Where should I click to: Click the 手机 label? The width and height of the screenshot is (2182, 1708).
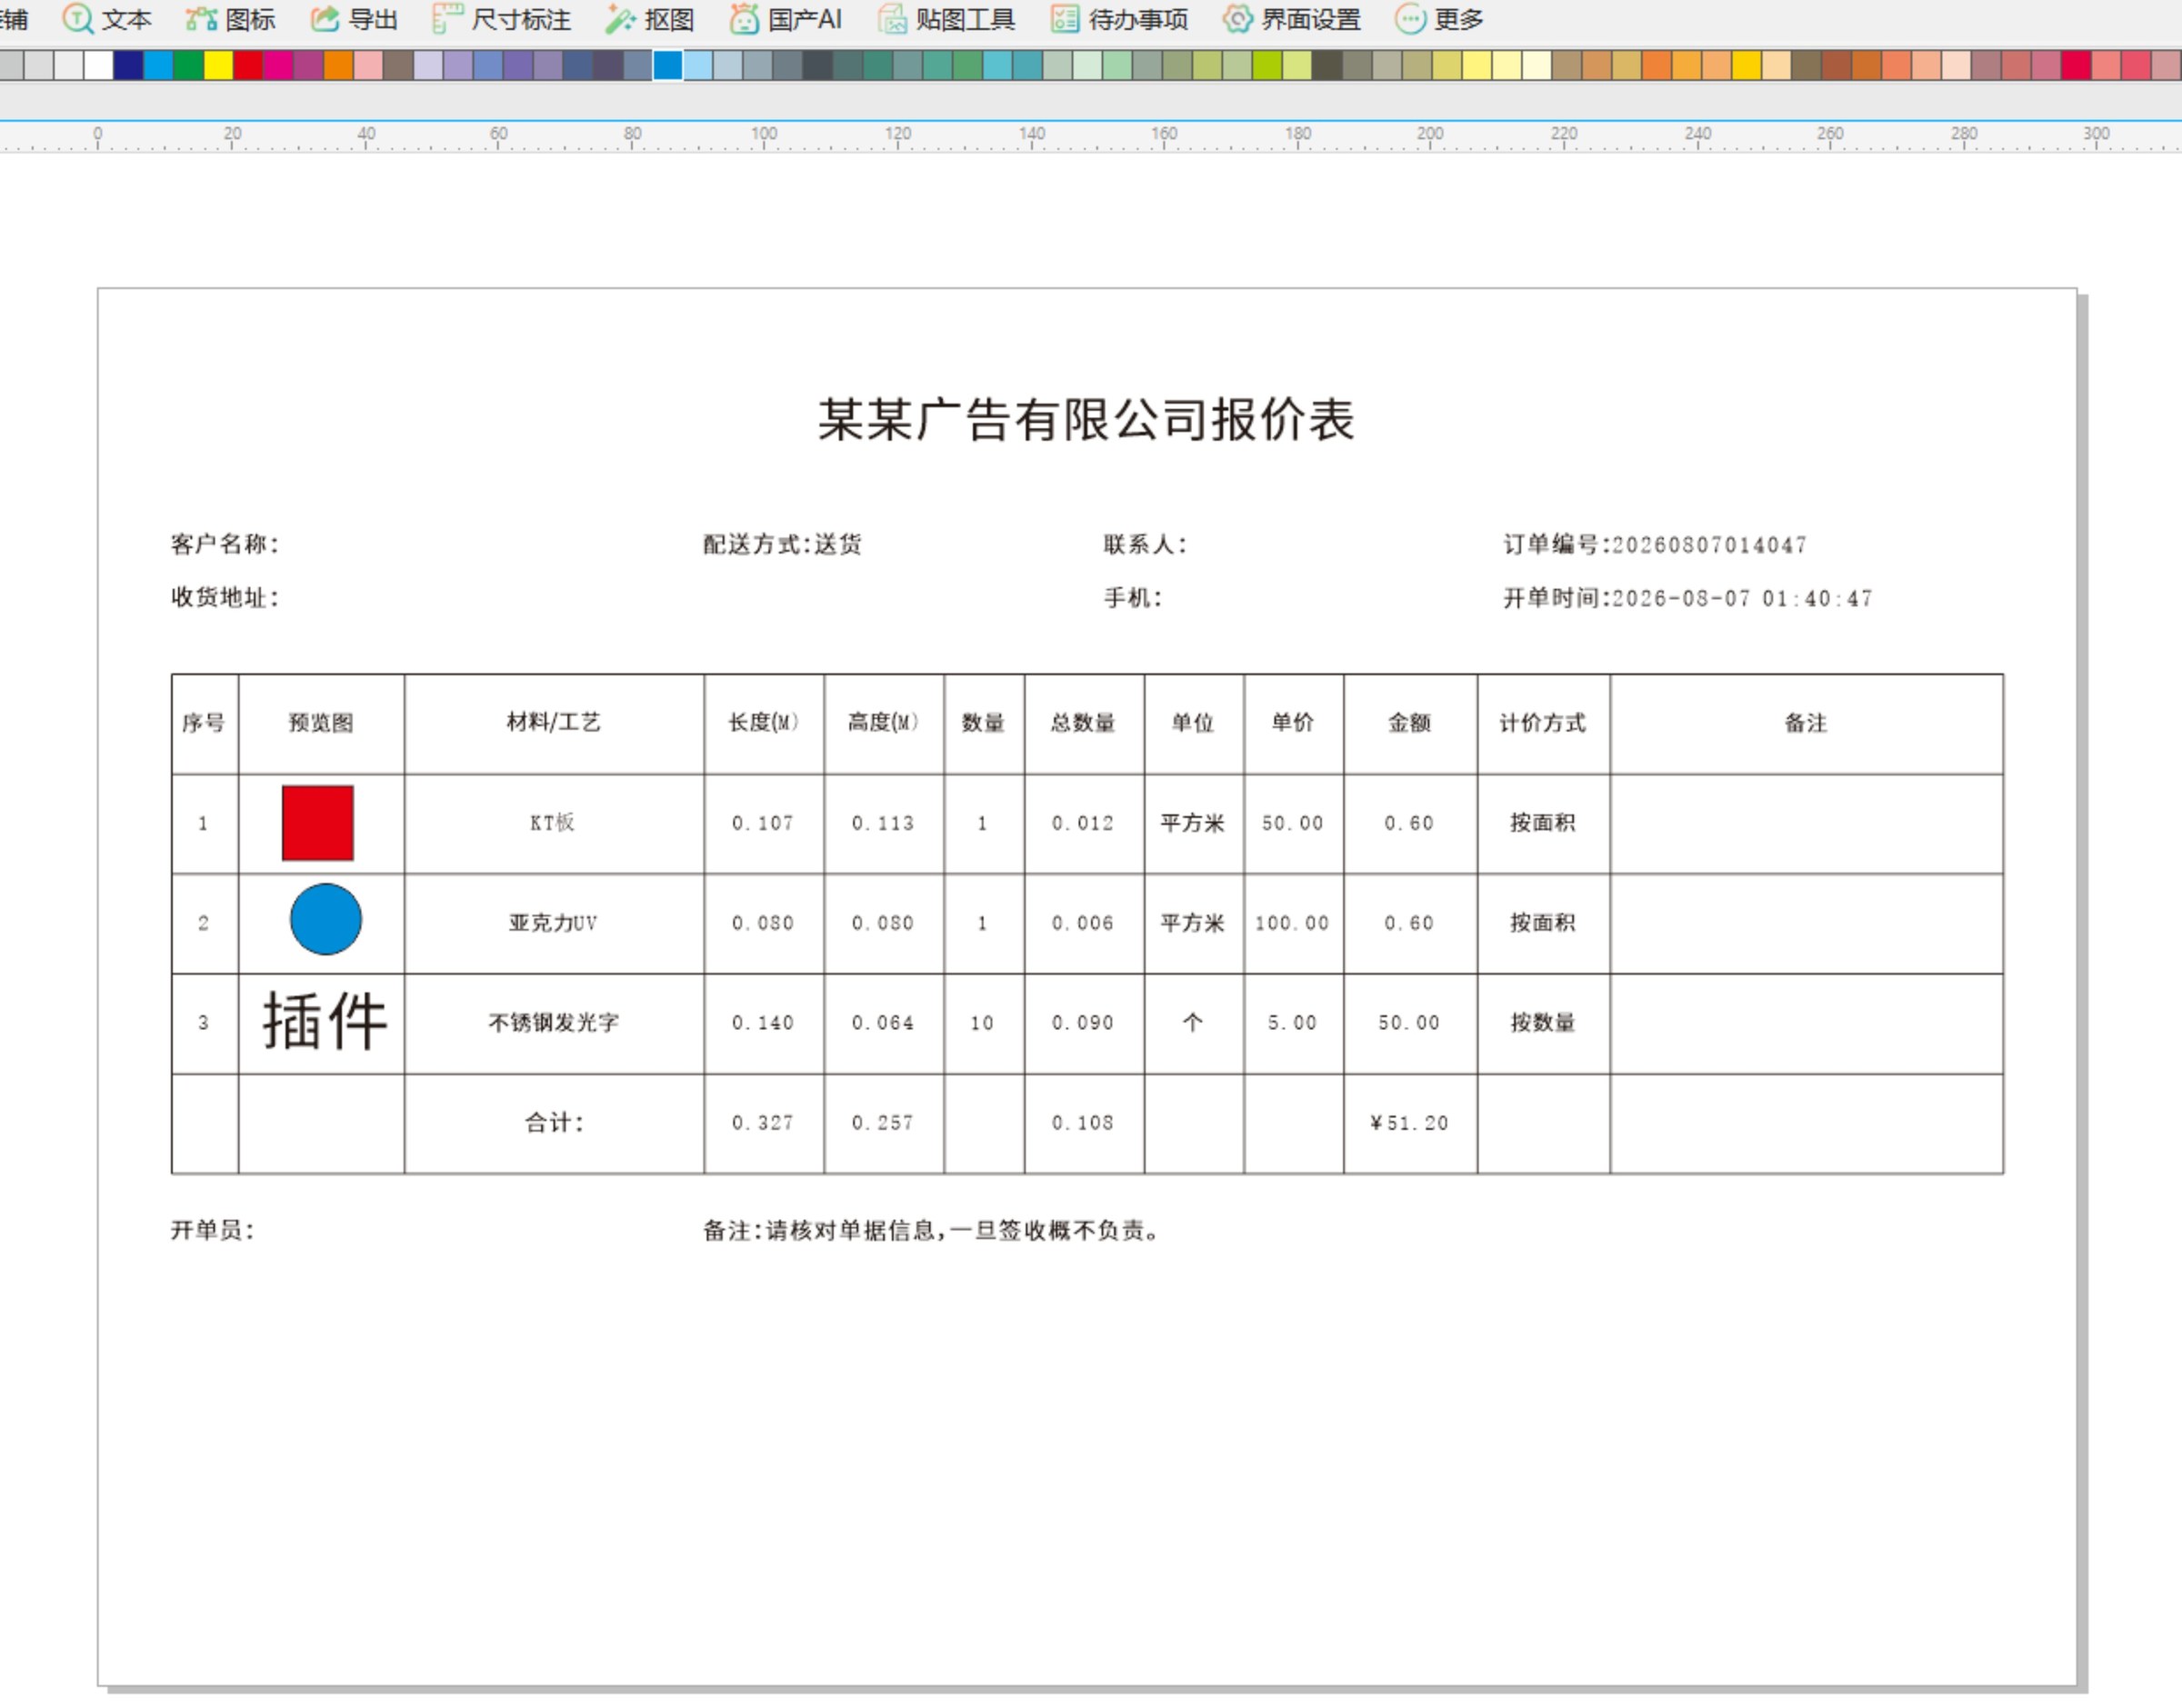1133,598
